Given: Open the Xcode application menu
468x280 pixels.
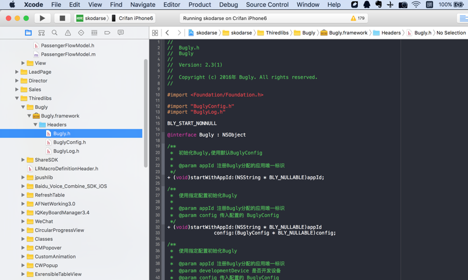Looking at the screenshot, I should pyautogui.click(x=33, y=5).
